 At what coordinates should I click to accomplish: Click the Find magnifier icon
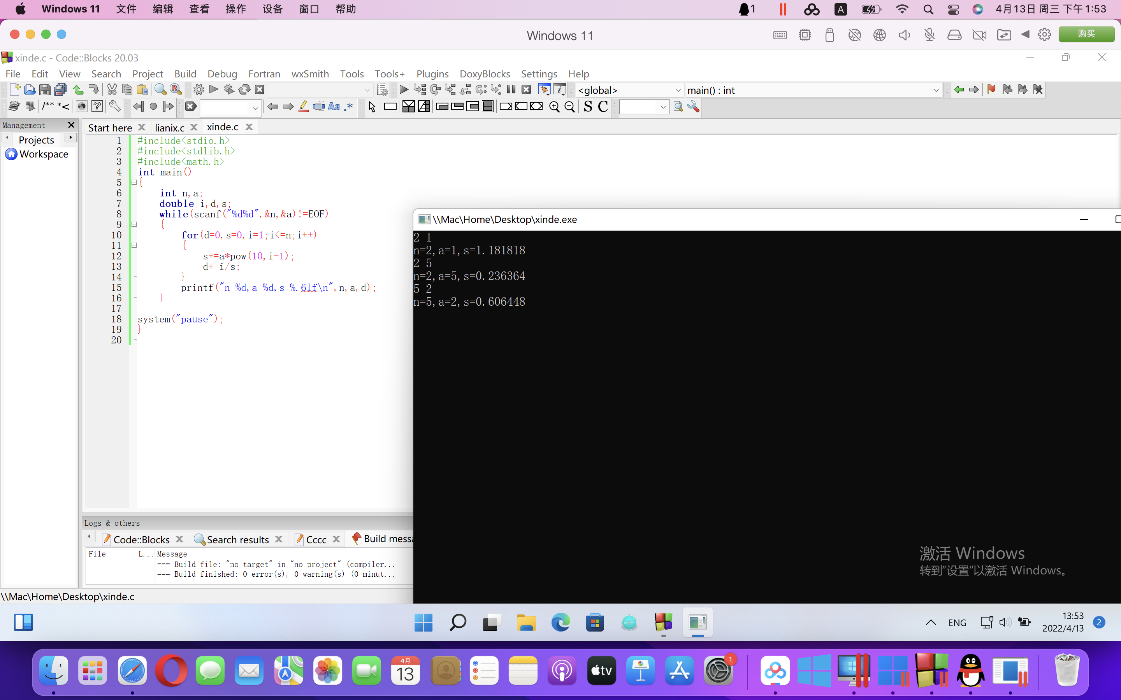pyautogui.click(x=160, y=90)
